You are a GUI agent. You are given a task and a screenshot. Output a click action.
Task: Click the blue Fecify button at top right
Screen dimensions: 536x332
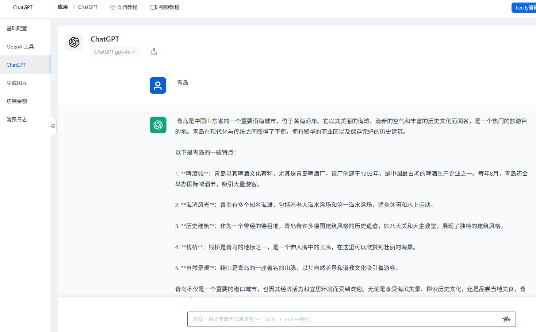524,8
